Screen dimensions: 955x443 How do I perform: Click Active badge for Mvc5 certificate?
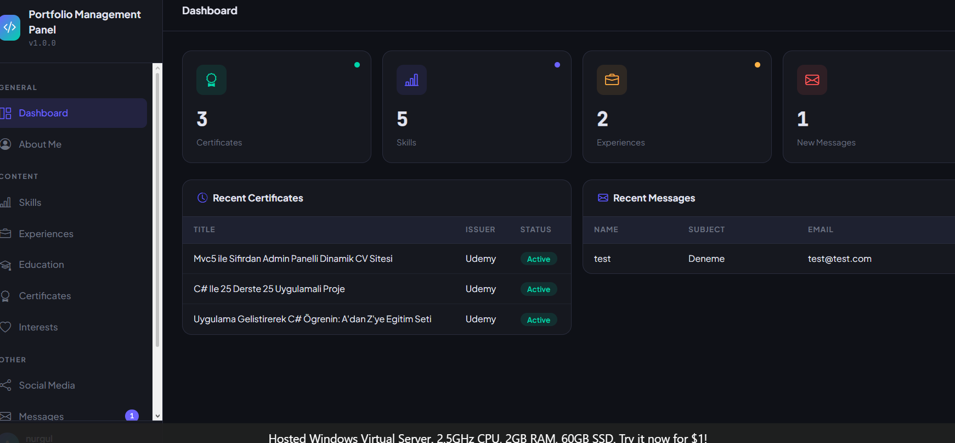pyautogui.click(x=539, y=259)
